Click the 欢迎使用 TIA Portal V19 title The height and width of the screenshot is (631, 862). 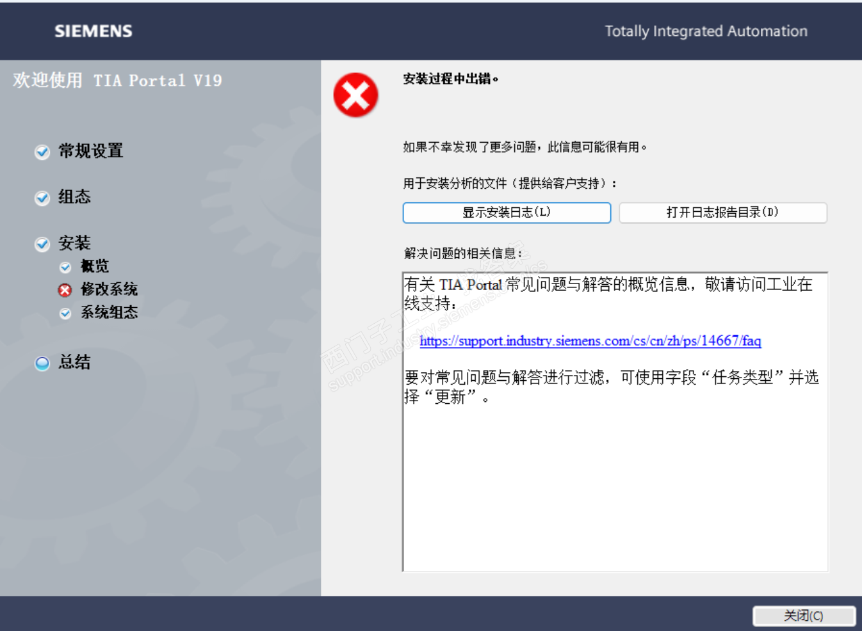click(x=118, y=81)
